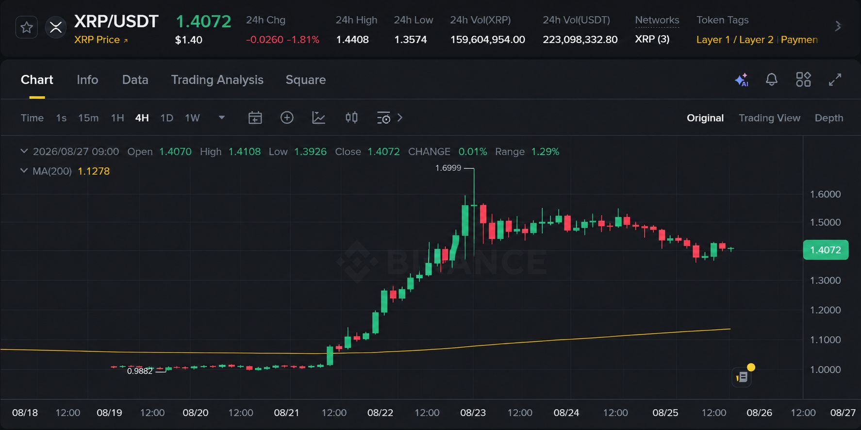Click the XRP coin logo icon
This screenshot has width=861, height=430.
[56, 27]
